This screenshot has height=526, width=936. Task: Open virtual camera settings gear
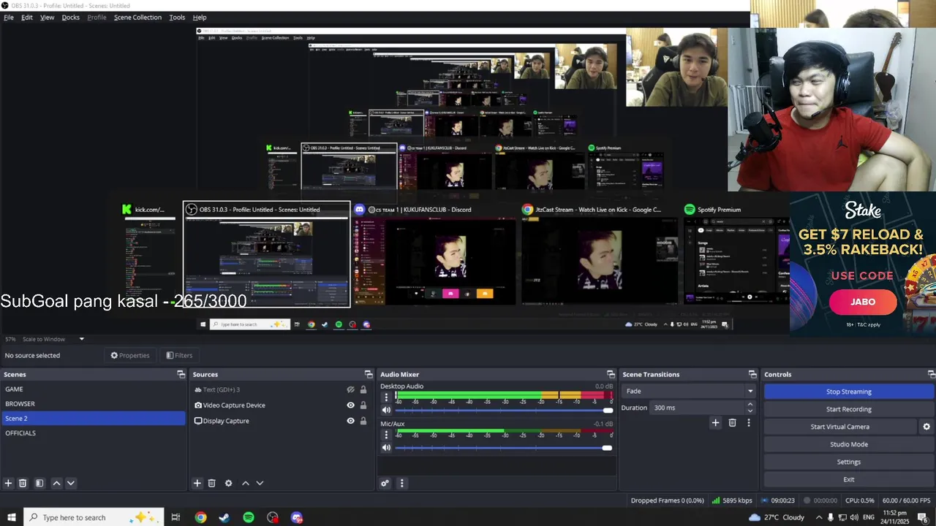click(926, 427)
